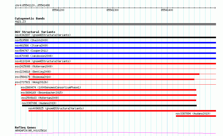
Task: Click the 4q21.23 band label
Action: (20, 21)
